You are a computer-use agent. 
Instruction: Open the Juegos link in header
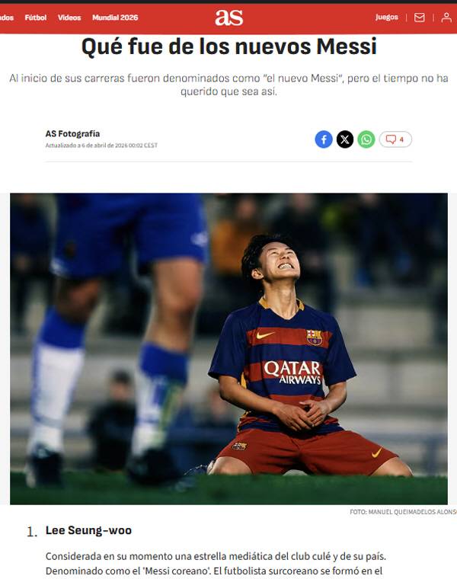386,17
